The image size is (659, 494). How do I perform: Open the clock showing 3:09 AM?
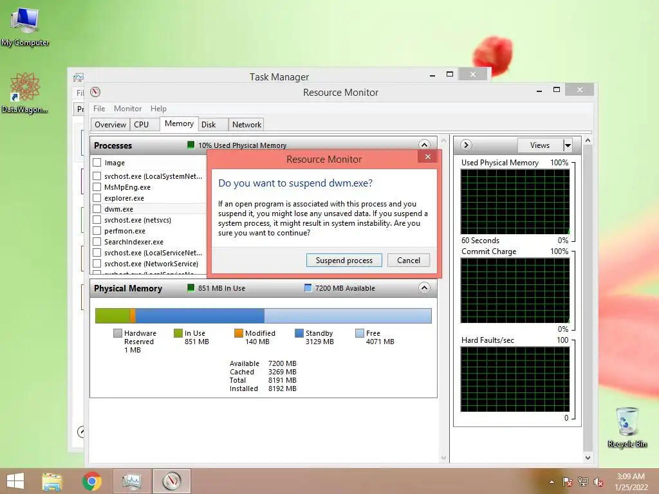click(x=631, y=482)
